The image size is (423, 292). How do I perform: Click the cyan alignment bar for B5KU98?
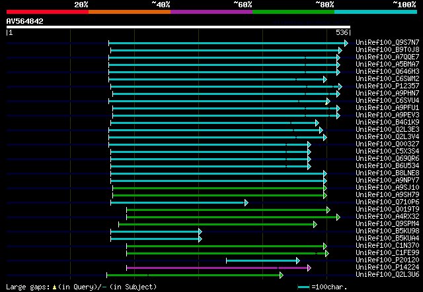pos(155,231)
